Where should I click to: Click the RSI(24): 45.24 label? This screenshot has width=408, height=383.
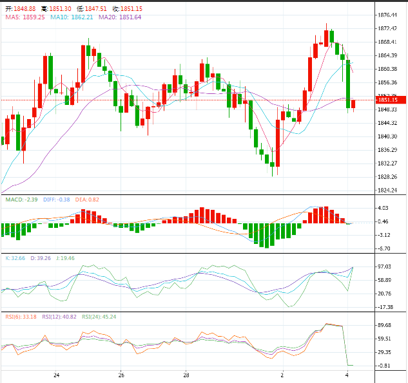coord(99,317)
